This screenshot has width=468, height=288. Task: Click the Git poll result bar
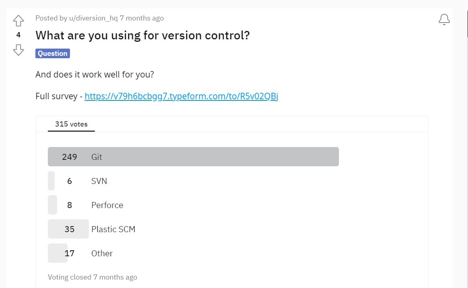[193, 157]
